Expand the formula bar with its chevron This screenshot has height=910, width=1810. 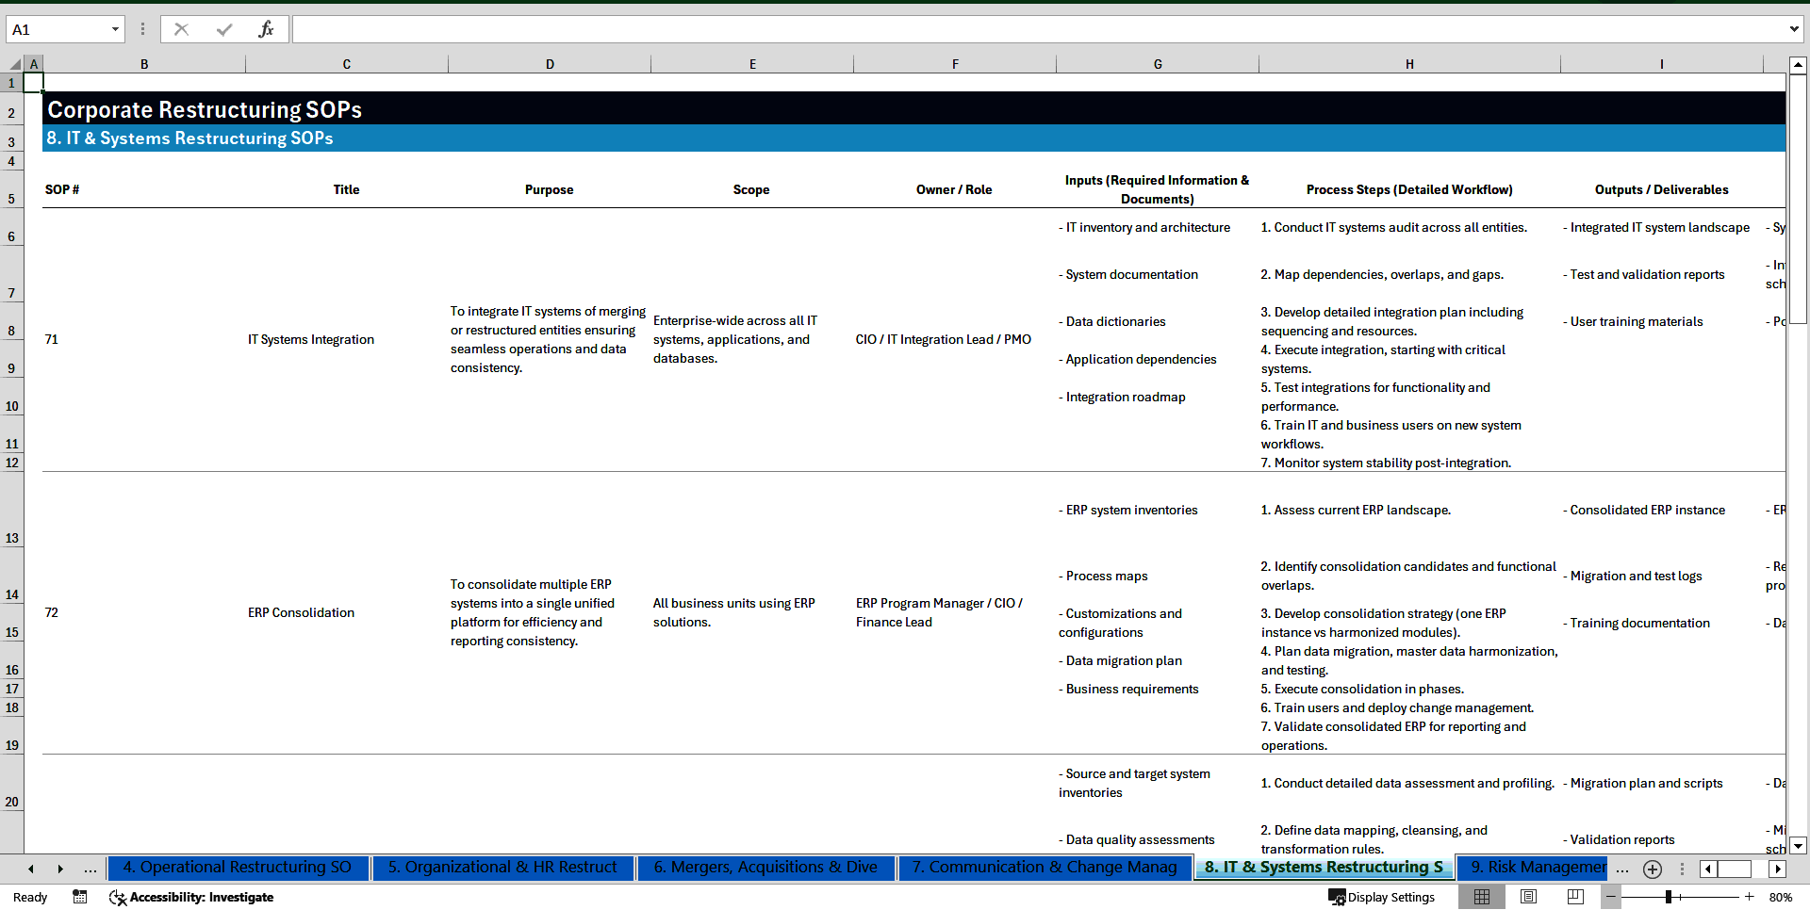[x=1795, y=29]
